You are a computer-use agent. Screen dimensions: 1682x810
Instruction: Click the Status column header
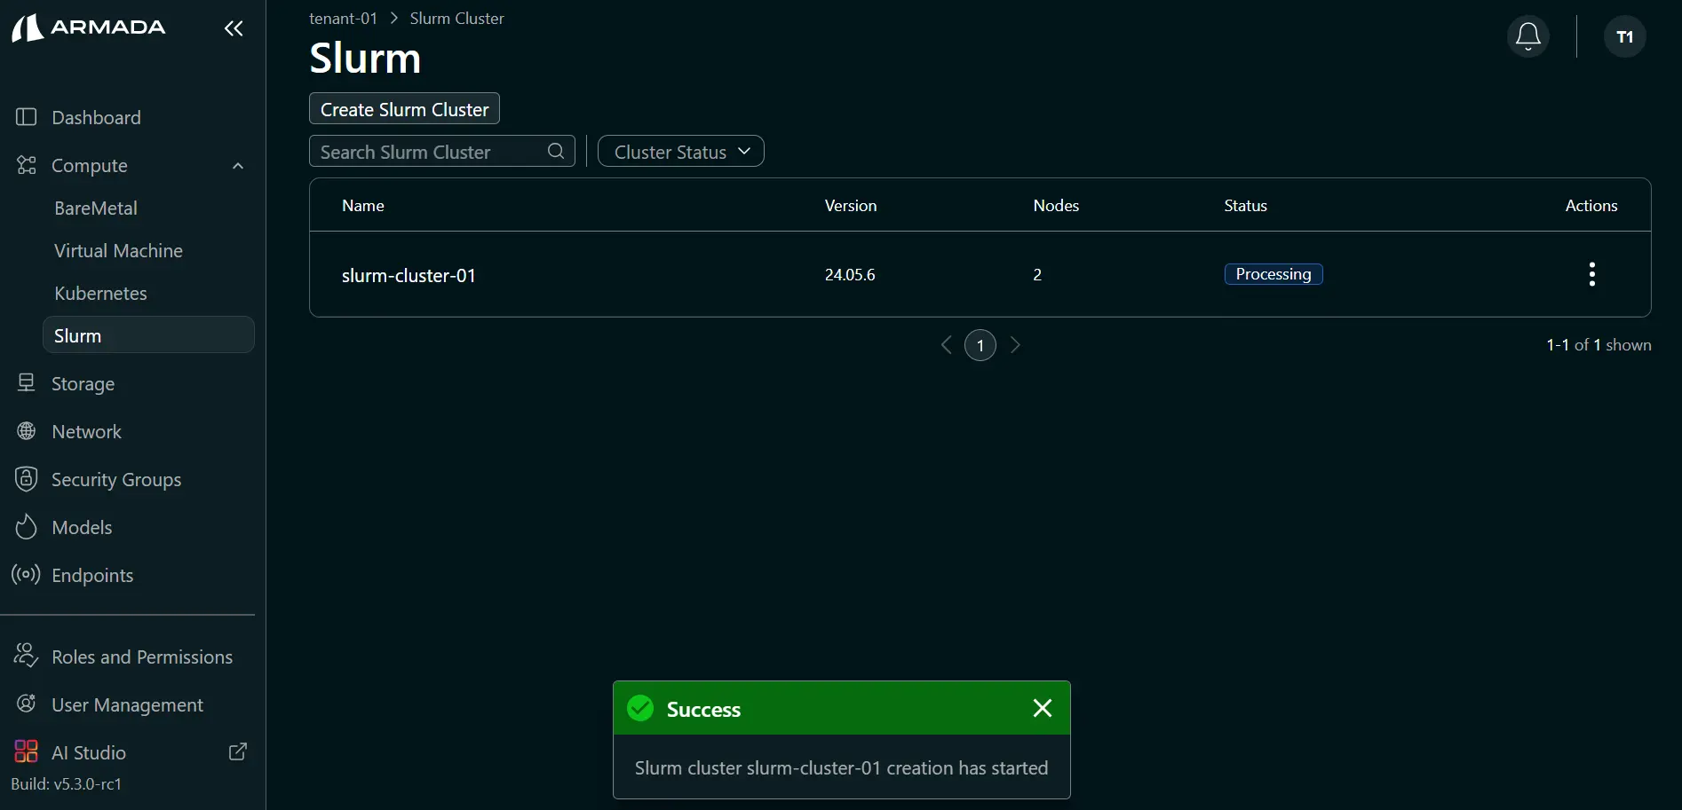[1245, 205]
